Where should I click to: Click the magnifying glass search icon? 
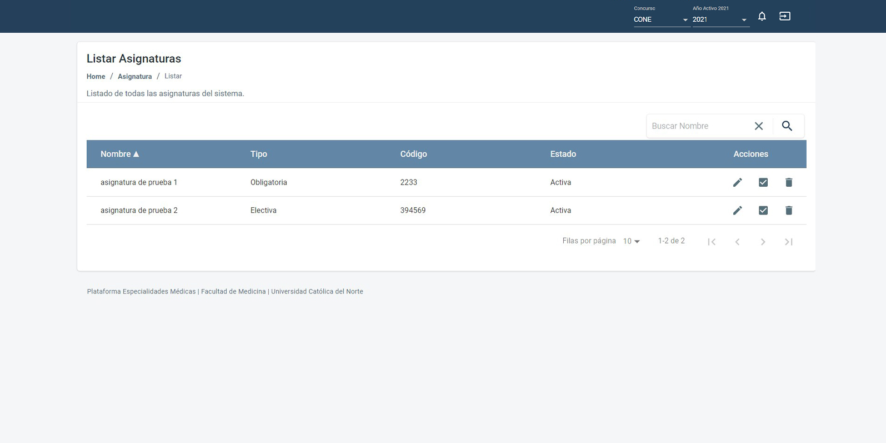tap(787, 126)
